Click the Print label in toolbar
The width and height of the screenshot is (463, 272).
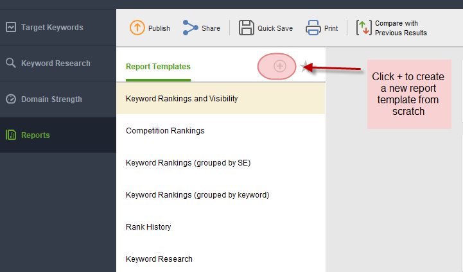331,28
